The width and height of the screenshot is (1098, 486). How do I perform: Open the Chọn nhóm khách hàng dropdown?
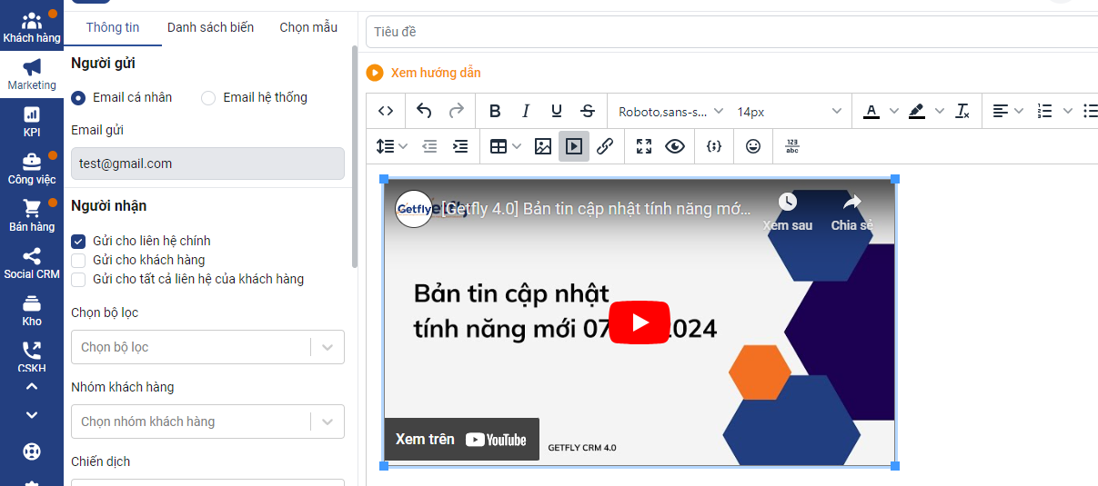pyautogui.click(x=207, y=422)
